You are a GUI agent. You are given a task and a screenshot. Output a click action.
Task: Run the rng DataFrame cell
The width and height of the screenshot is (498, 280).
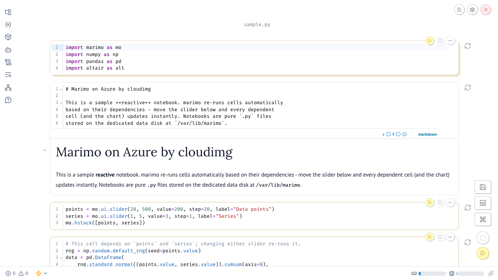pos(430,237)
